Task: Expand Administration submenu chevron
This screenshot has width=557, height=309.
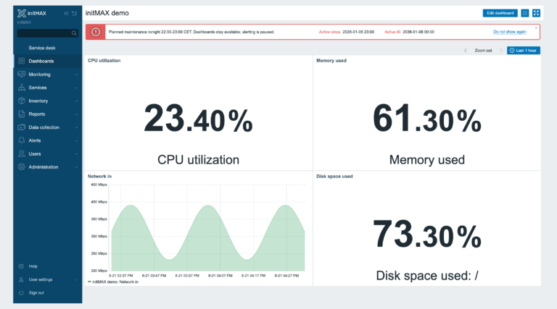Action: click(x=76, y=167)
